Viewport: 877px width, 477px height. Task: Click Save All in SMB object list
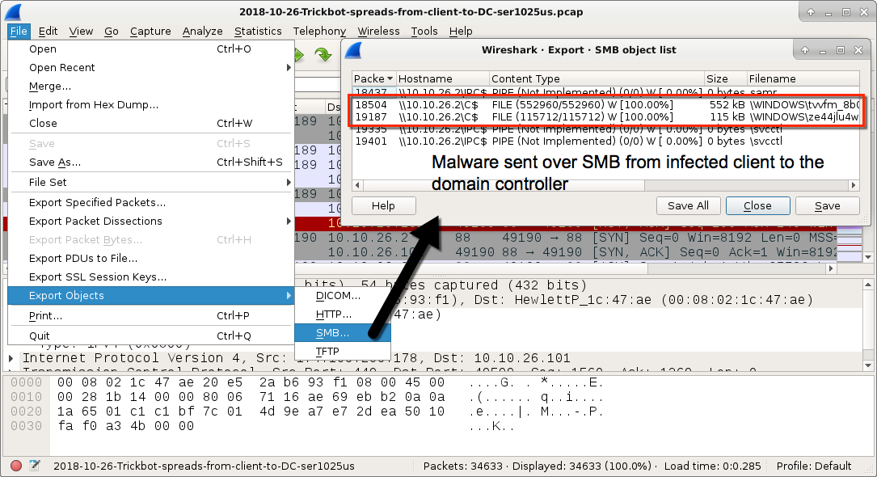(x=688, y=206)
